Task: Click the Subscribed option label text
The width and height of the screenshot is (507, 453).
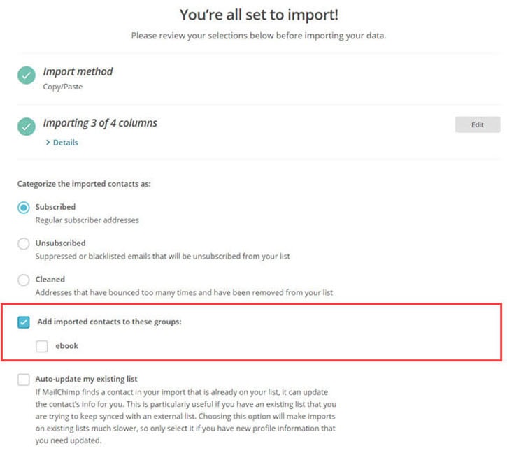Action: click(55, 207)
